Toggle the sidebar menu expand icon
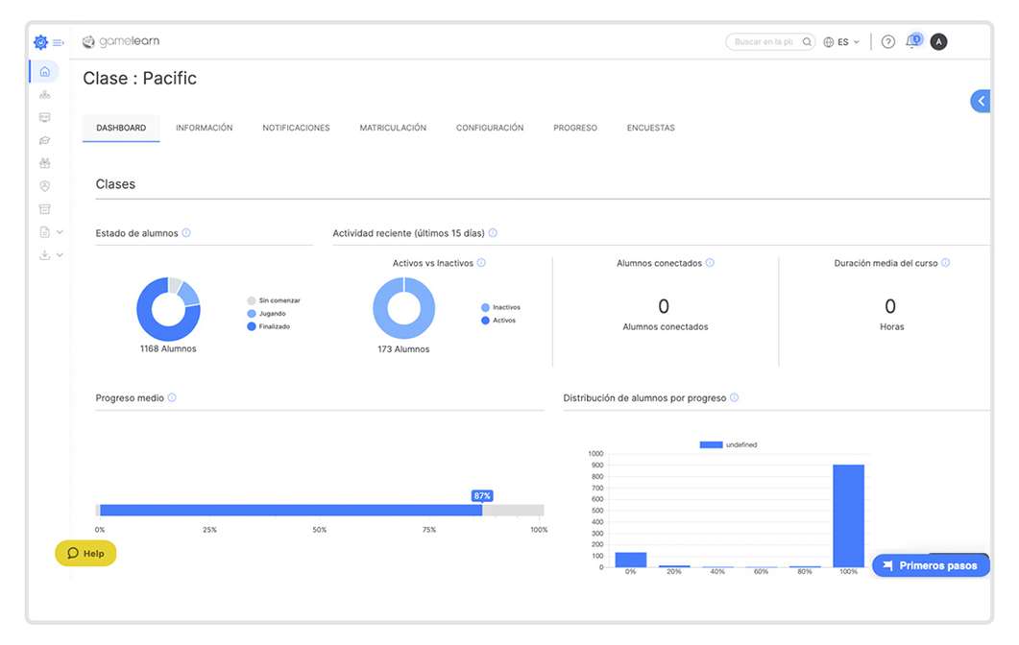The height and width of the screenshot is (645, 1019). [58, 43]
